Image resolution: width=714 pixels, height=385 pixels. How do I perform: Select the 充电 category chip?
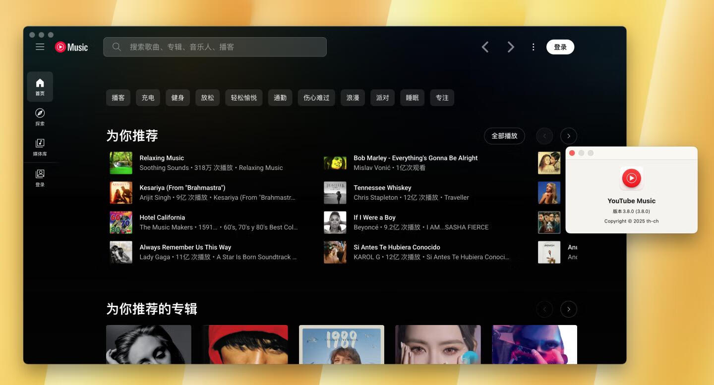tap(148, 98)
